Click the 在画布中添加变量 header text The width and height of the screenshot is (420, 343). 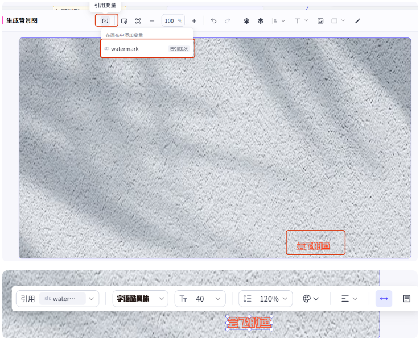(124, 35)
